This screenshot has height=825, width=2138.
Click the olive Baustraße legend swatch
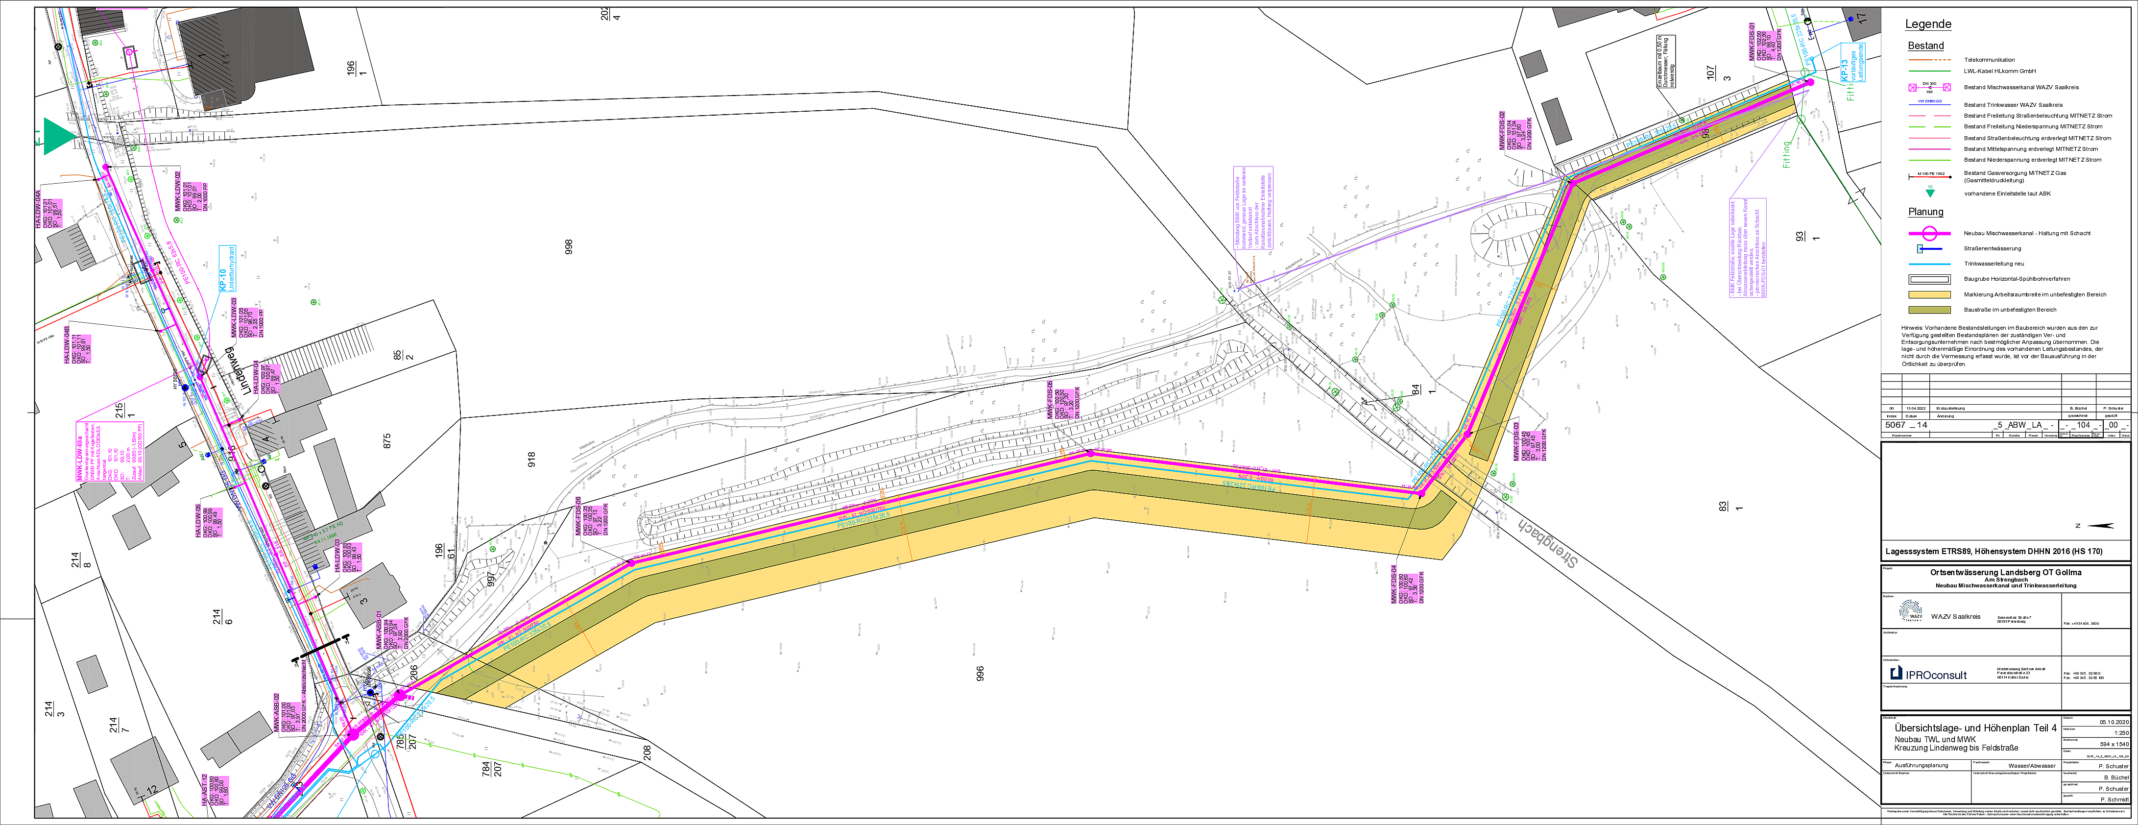pos(1930,310)
